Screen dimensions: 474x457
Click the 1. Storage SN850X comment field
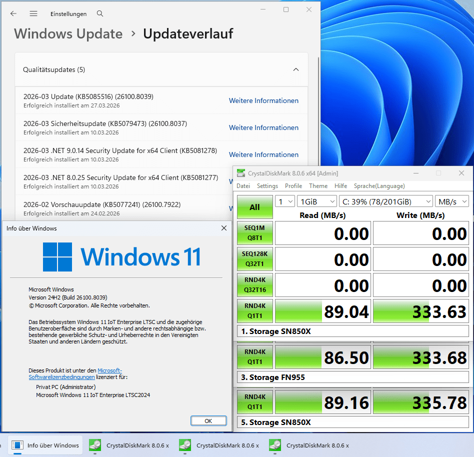pos(353,331)
